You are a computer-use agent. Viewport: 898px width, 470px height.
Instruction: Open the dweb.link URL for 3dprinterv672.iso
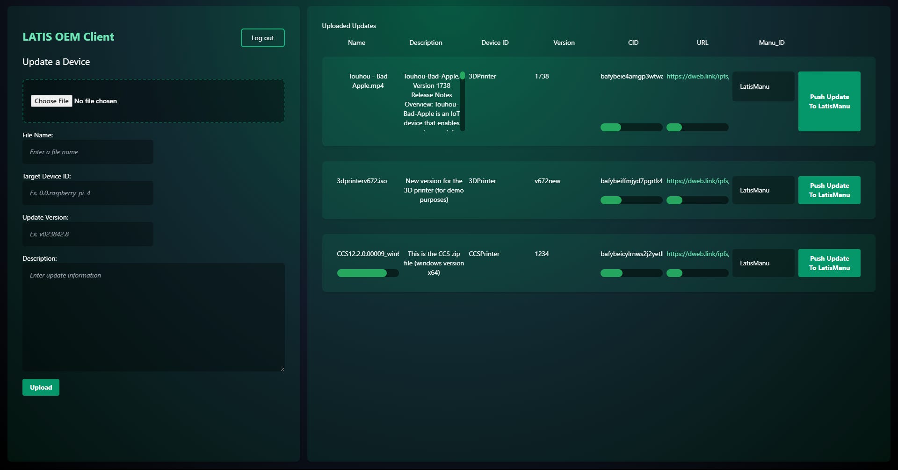[697, 181]
